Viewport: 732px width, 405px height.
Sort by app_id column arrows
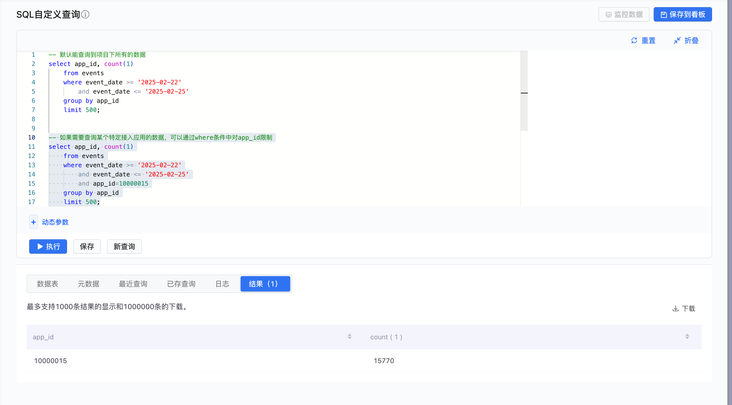pos(350,336)
